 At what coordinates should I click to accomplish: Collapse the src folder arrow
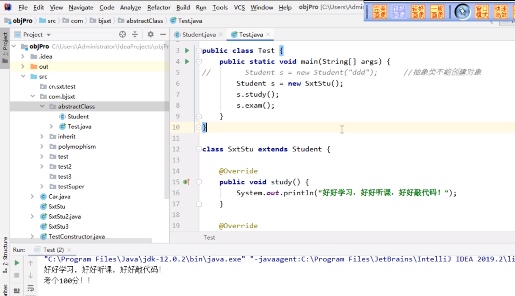tap(23, 76)
